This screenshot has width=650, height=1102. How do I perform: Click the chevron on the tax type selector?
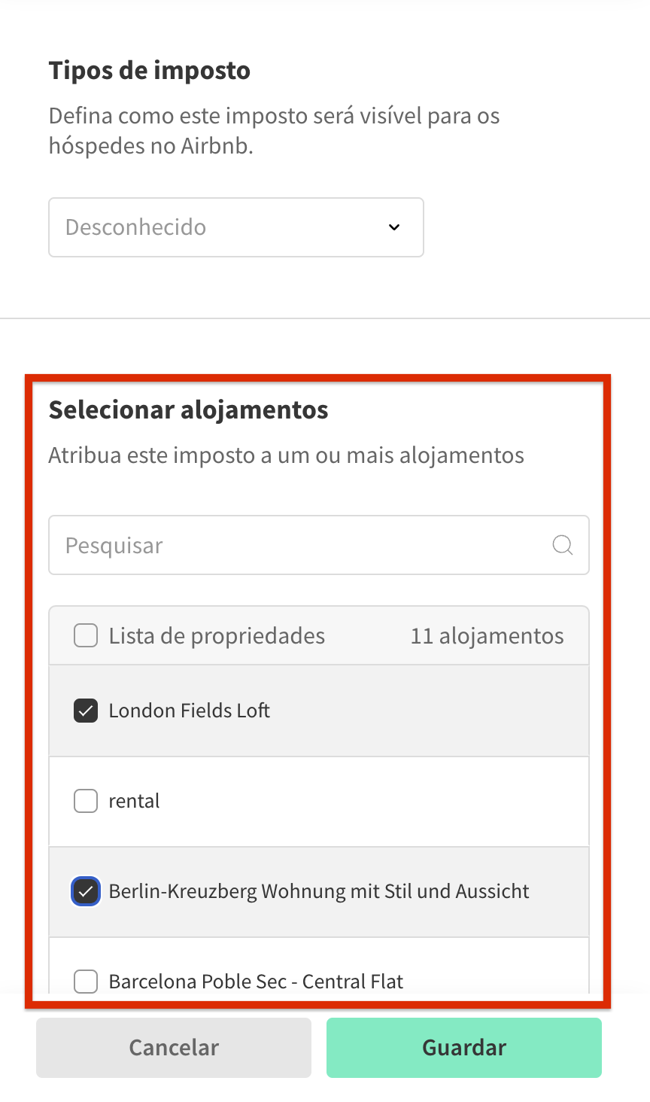click(x=393, y=227)
